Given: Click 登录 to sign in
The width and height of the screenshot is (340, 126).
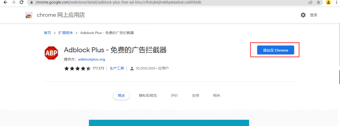Looking at the screenshot, I should (x=313, y=15).
